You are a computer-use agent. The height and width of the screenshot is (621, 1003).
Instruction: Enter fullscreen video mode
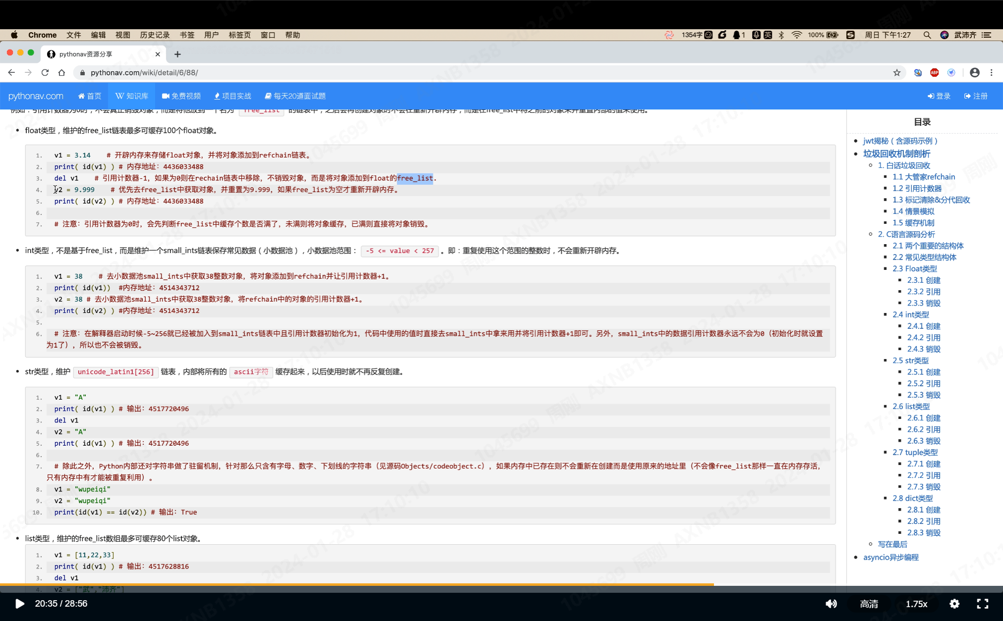click(x=983, y=604)
